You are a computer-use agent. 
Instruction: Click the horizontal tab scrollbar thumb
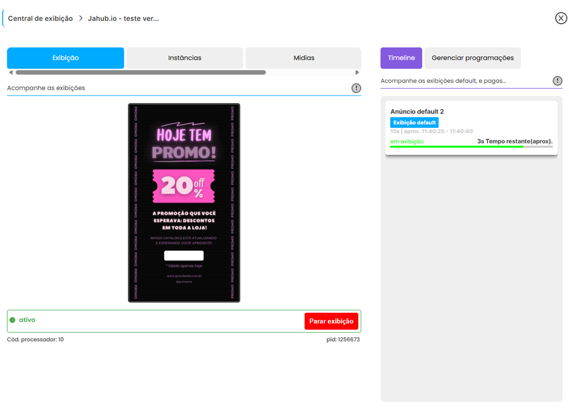(x=141, y=72)
